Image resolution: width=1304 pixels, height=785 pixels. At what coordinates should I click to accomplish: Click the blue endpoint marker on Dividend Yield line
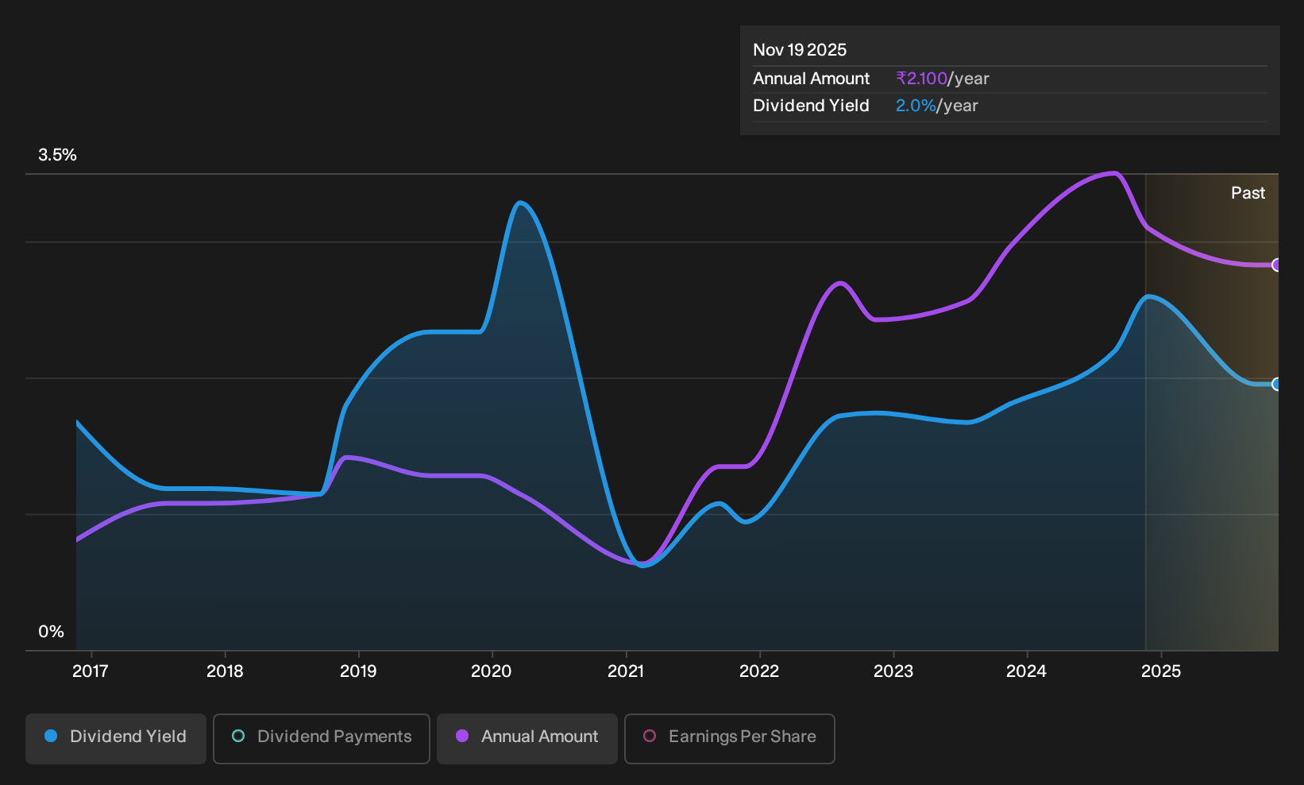(1276, 384)
